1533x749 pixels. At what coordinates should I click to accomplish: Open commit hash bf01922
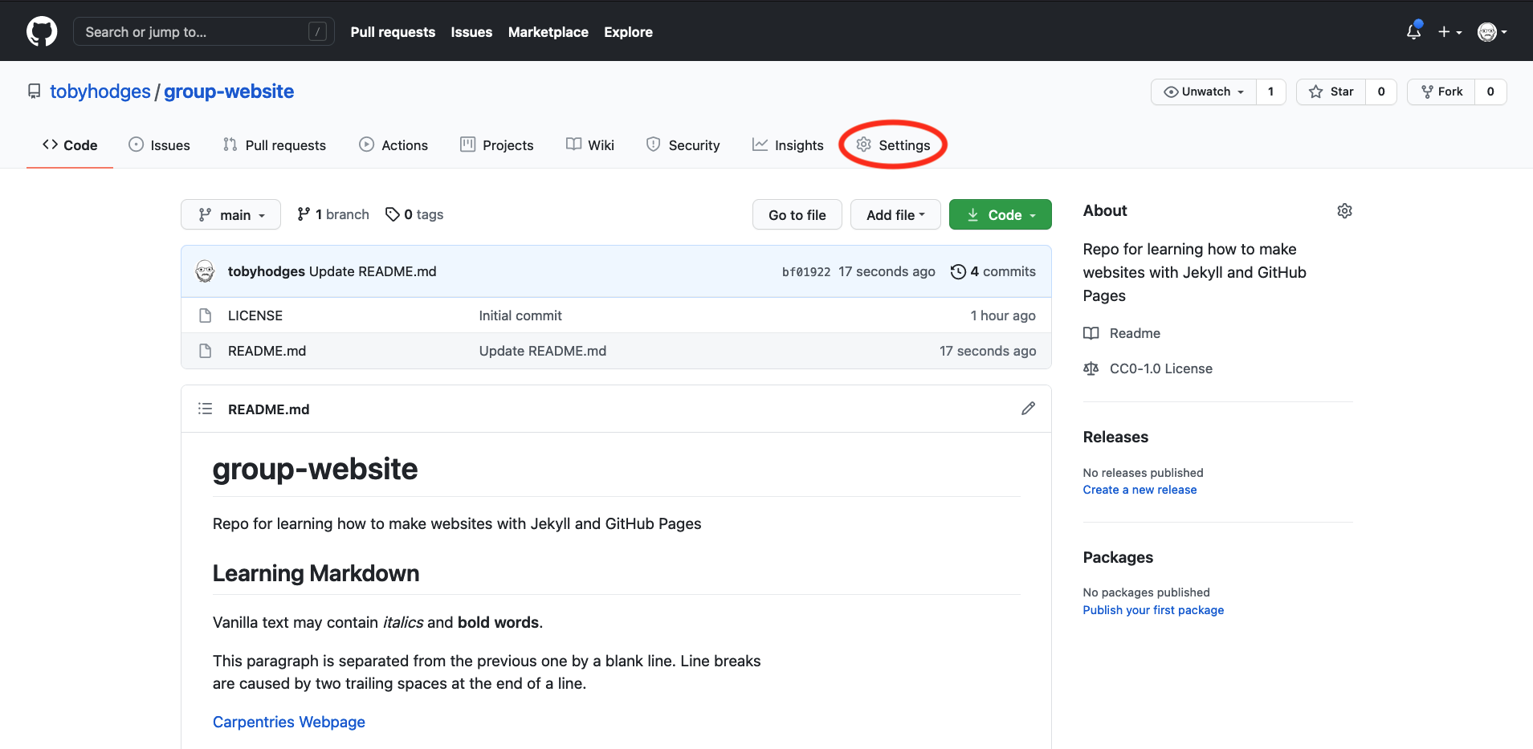806,272
